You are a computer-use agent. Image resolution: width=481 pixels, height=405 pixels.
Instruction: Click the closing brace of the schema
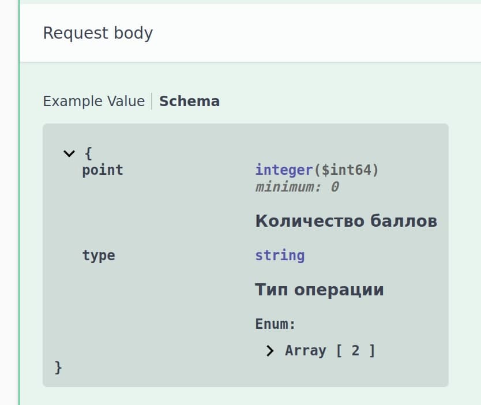tap(58, 367)
